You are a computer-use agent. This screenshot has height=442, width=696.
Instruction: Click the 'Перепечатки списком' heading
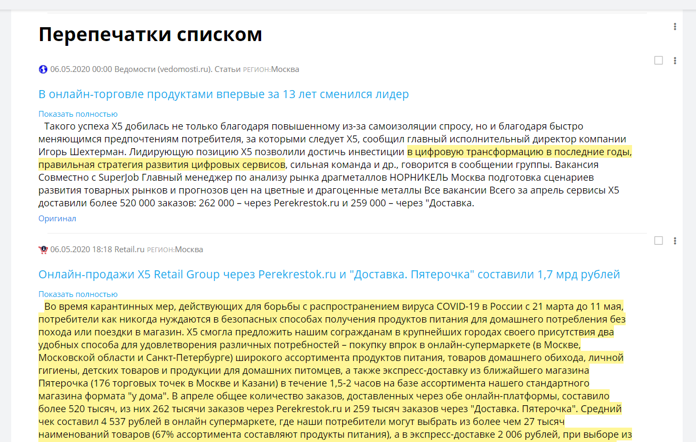coord(150,34)
